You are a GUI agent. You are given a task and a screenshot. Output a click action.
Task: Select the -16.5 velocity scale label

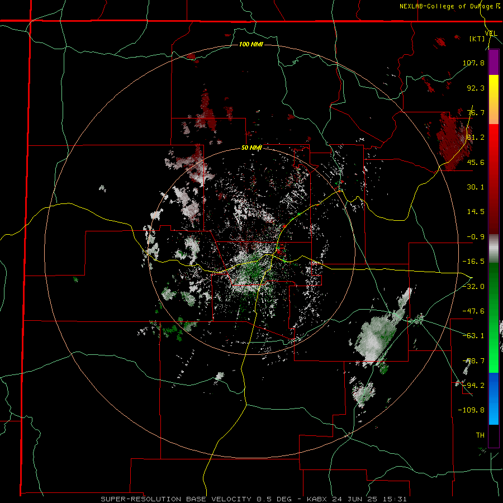click(x=473, y=262)
